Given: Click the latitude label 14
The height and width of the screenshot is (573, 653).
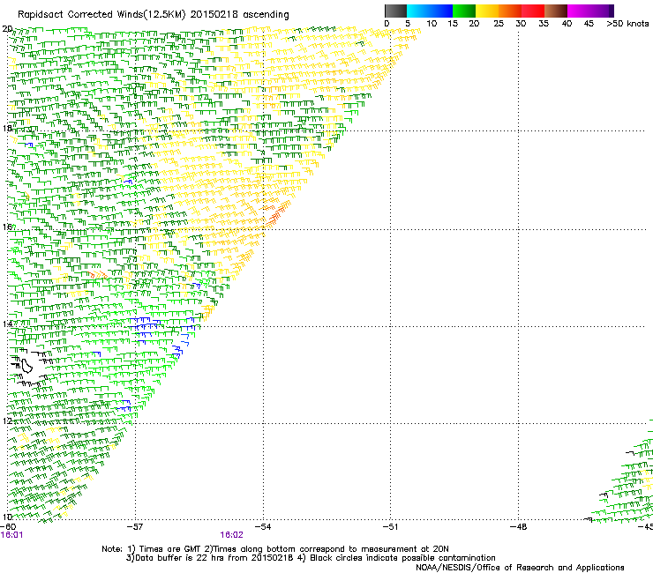Looking at the screenshot, I should click(x=7, y=324).
